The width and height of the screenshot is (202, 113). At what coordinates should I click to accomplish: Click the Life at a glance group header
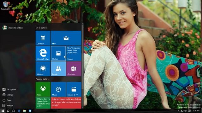tap(41, 28)
